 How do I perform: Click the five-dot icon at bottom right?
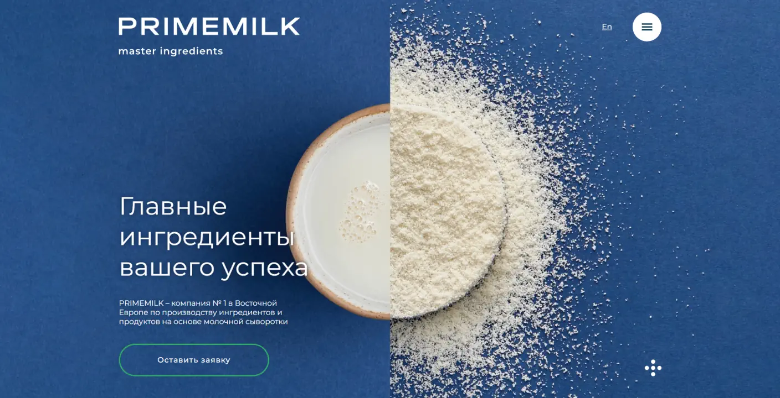653,368
